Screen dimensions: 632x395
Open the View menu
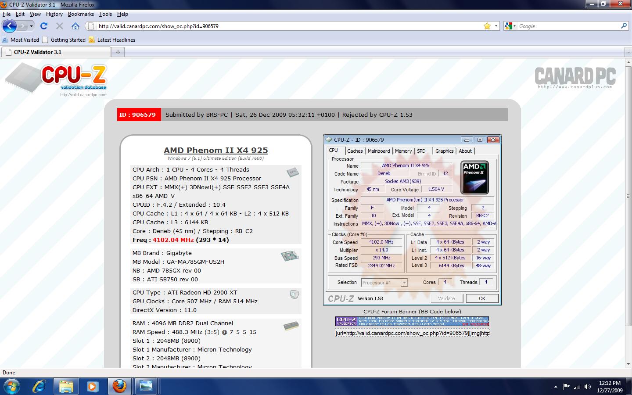35,14
